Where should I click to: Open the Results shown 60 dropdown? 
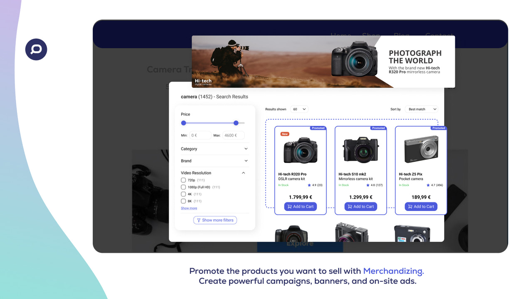[299, 109]
